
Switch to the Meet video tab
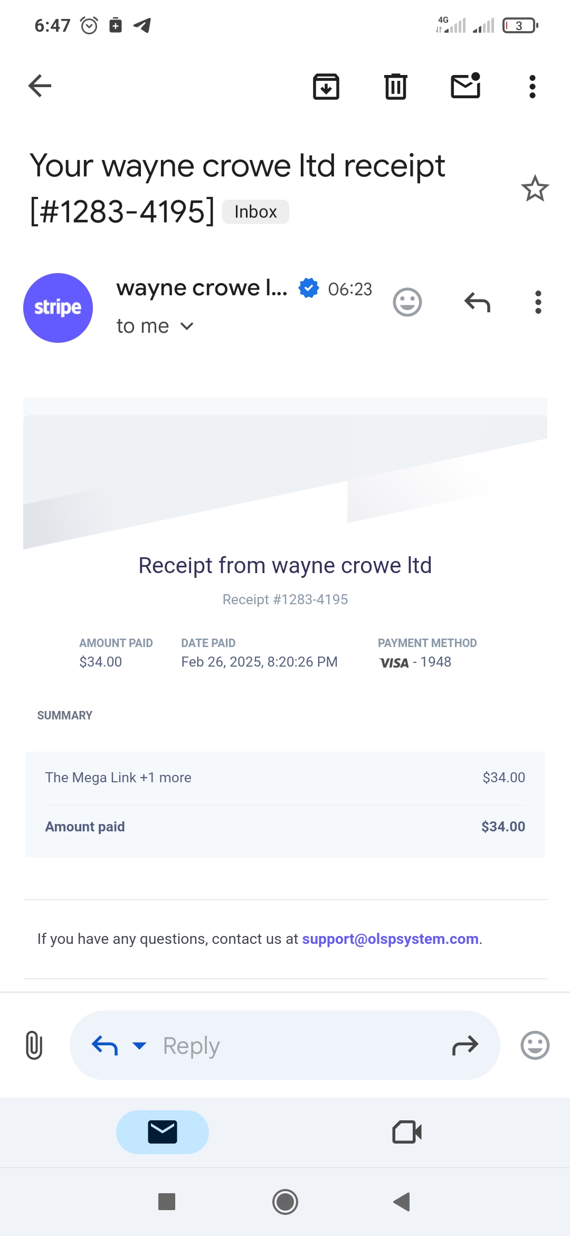pos(407,1132)
